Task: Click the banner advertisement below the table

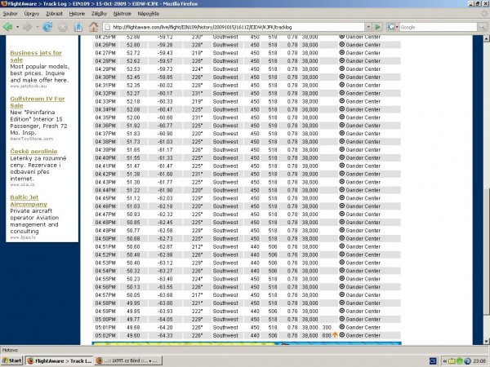Action: pyautogui.click(x=247, y=343)
